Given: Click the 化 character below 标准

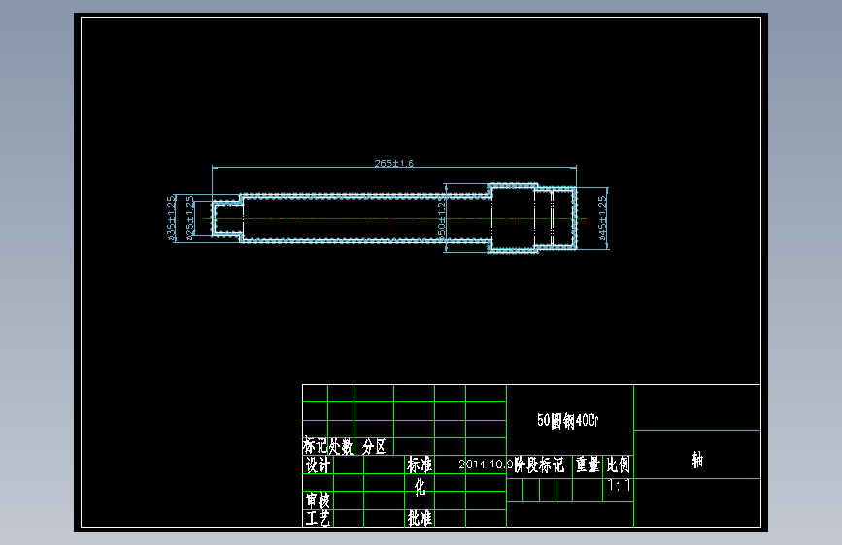Looking at the screenshot, I should [x=420, y=487].
